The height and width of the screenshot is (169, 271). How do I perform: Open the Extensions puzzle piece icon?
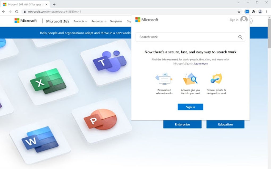click(x=253, y=12)
